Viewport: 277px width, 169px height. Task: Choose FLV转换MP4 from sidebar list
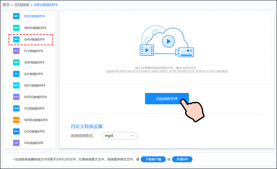click(34, 51)
